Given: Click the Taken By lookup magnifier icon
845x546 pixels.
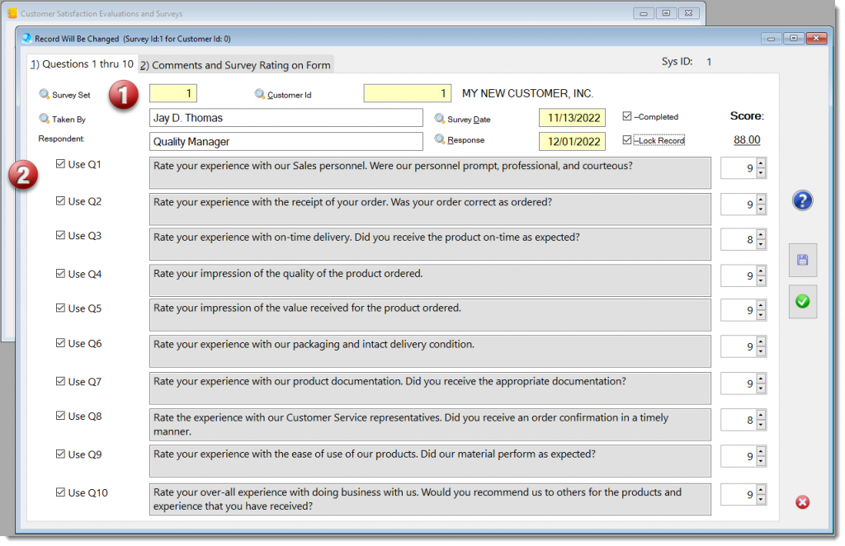Looking at the screenshot, I should 45,119.
